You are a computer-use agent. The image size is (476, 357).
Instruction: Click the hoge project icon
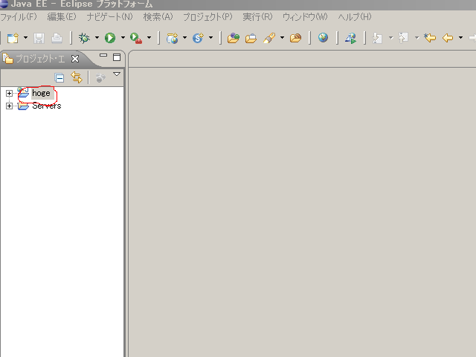23,92
